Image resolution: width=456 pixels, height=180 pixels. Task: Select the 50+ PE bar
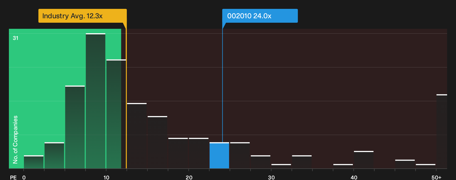442,132
